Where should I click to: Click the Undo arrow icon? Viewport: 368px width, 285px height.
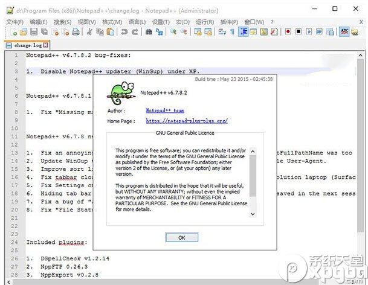click(x=124, y=31)
